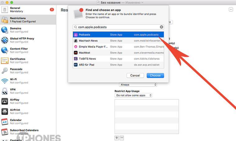Click the de.swr.avp.ard.tablet identifier cell

point(147,65)
